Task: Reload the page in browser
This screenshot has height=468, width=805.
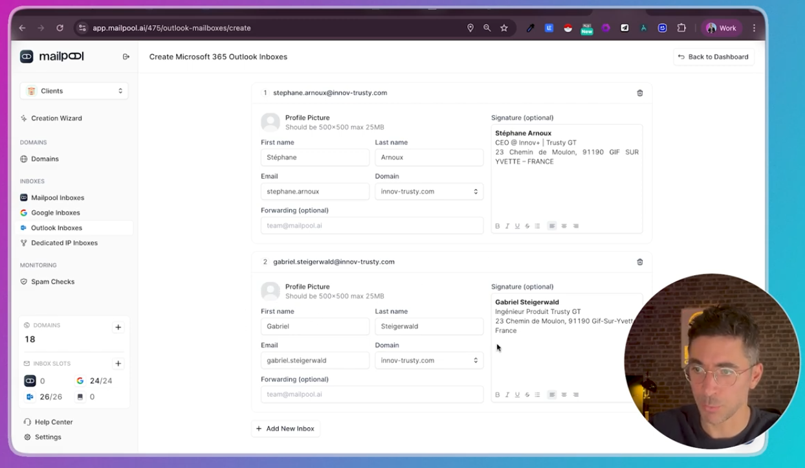Action: click(x=60, y=28)
